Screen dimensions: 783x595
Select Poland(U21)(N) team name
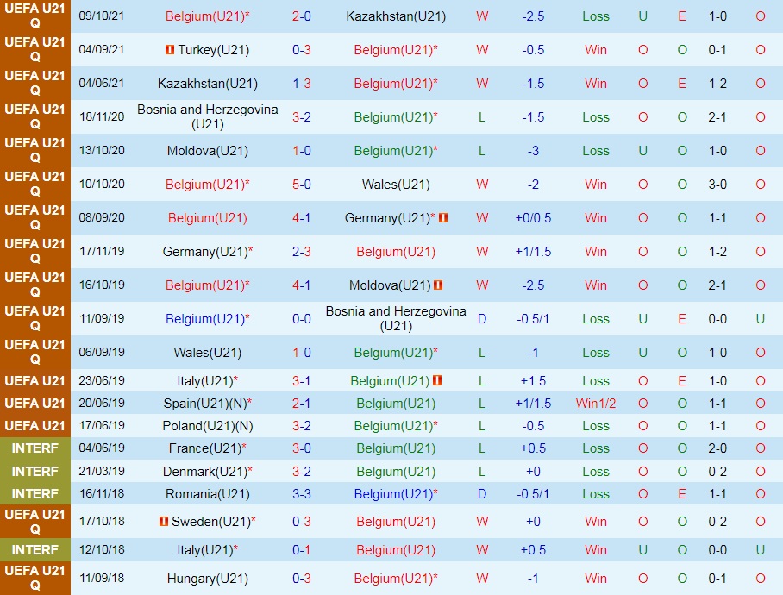point(208,426)
